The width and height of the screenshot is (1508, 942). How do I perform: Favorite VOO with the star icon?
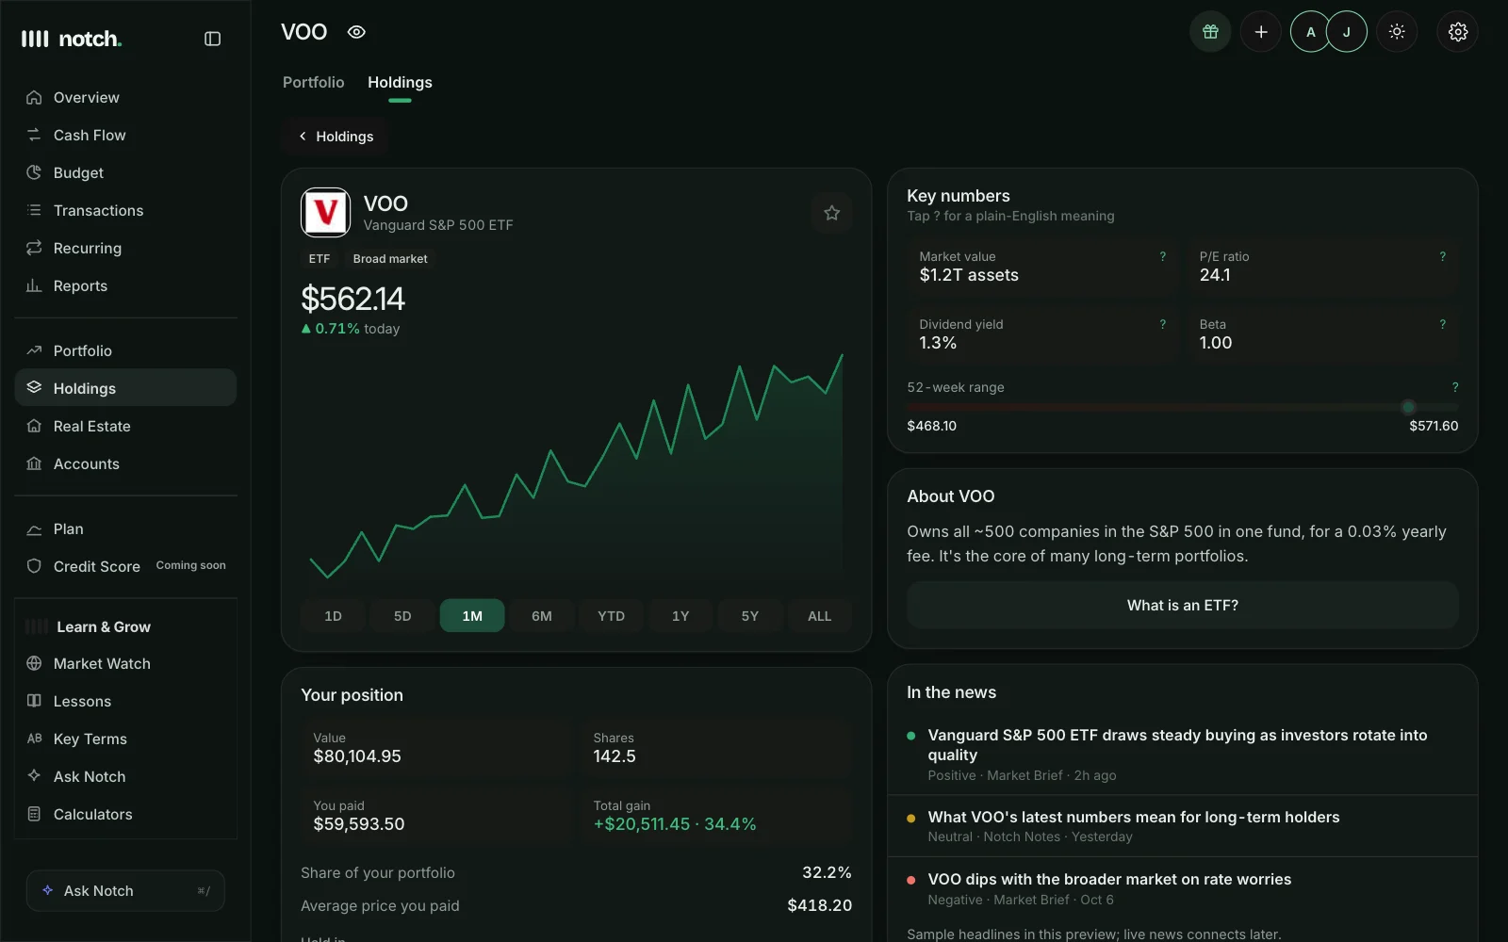click(x=831, y=213)
